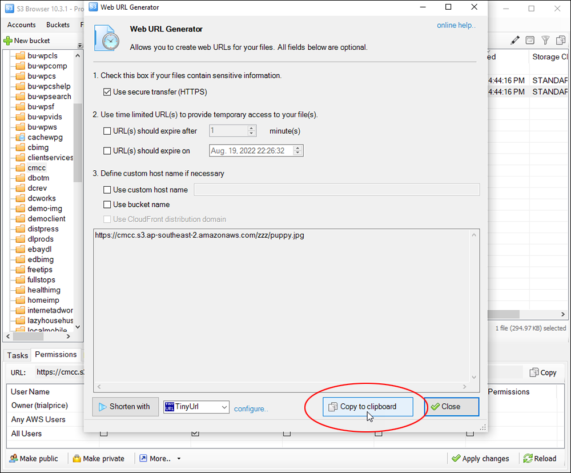
Task: Click the Any AWS Users row
Action: click(x=38, y=419)
